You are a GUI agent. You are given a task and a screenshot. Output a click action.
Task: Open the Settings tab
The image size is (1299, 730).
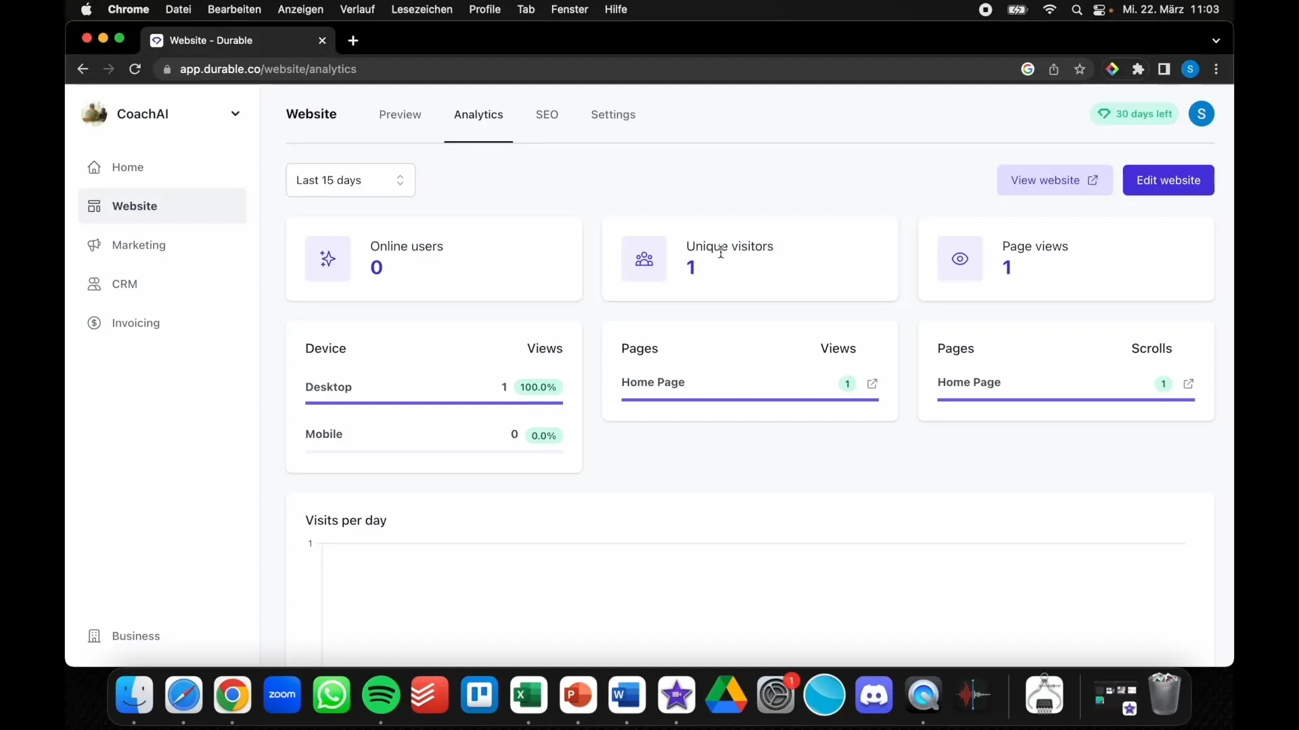click(x=613, y=115)
